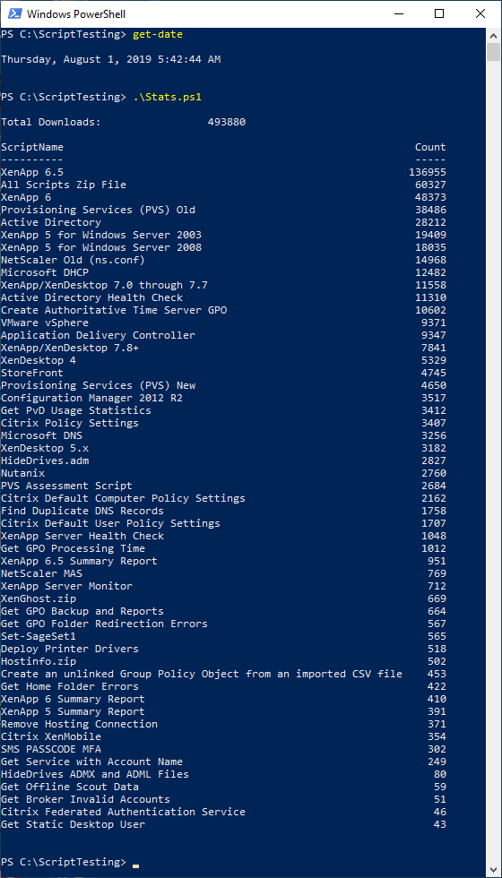
Task: Click the Count column header
Action: point(430,147)
